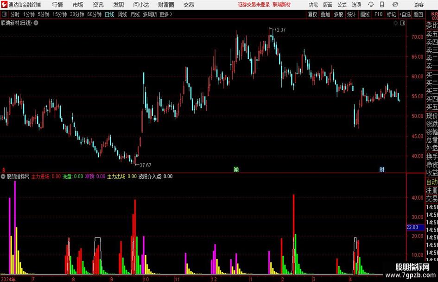This screenshot has width=438, height=282.
Task: Open the F10 company info button
Action: coord(378,14)
